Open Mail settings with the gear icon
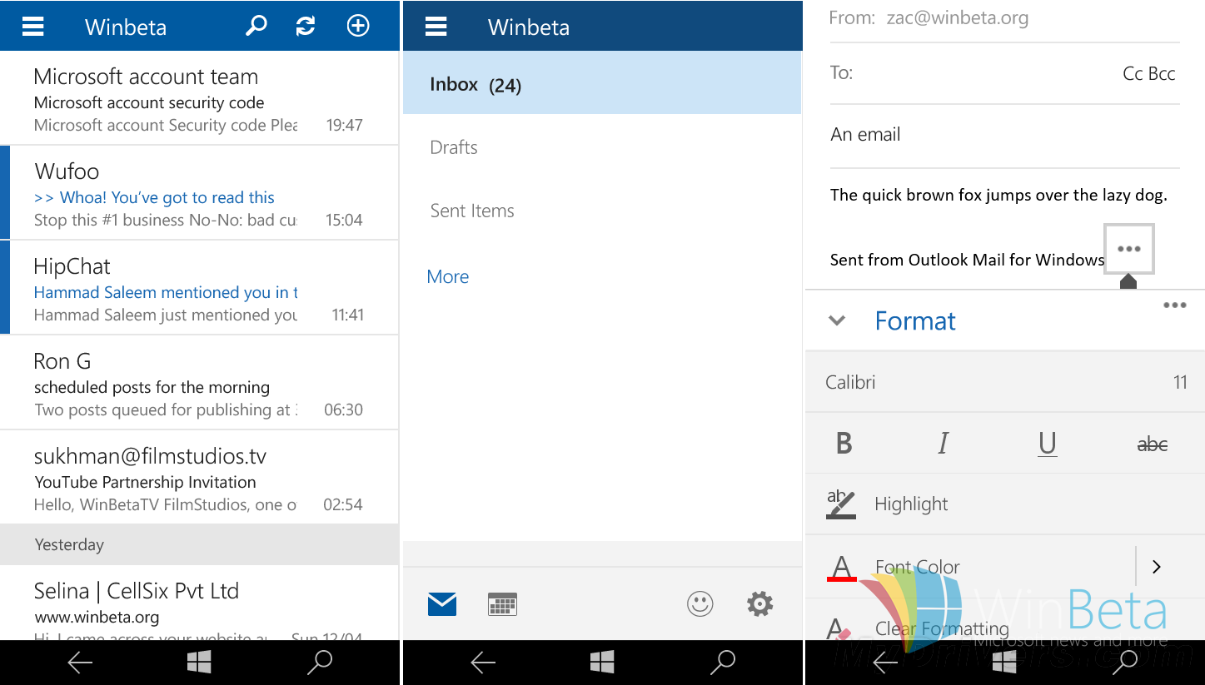1205x685 pixels. click(759, 604)
